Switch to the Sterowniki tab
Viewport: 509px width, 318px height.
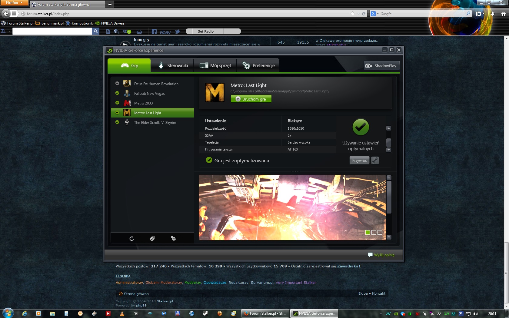coord(173,65)
